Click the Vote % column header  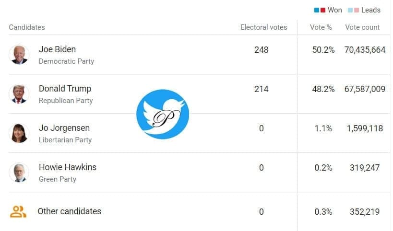[321, 27]
